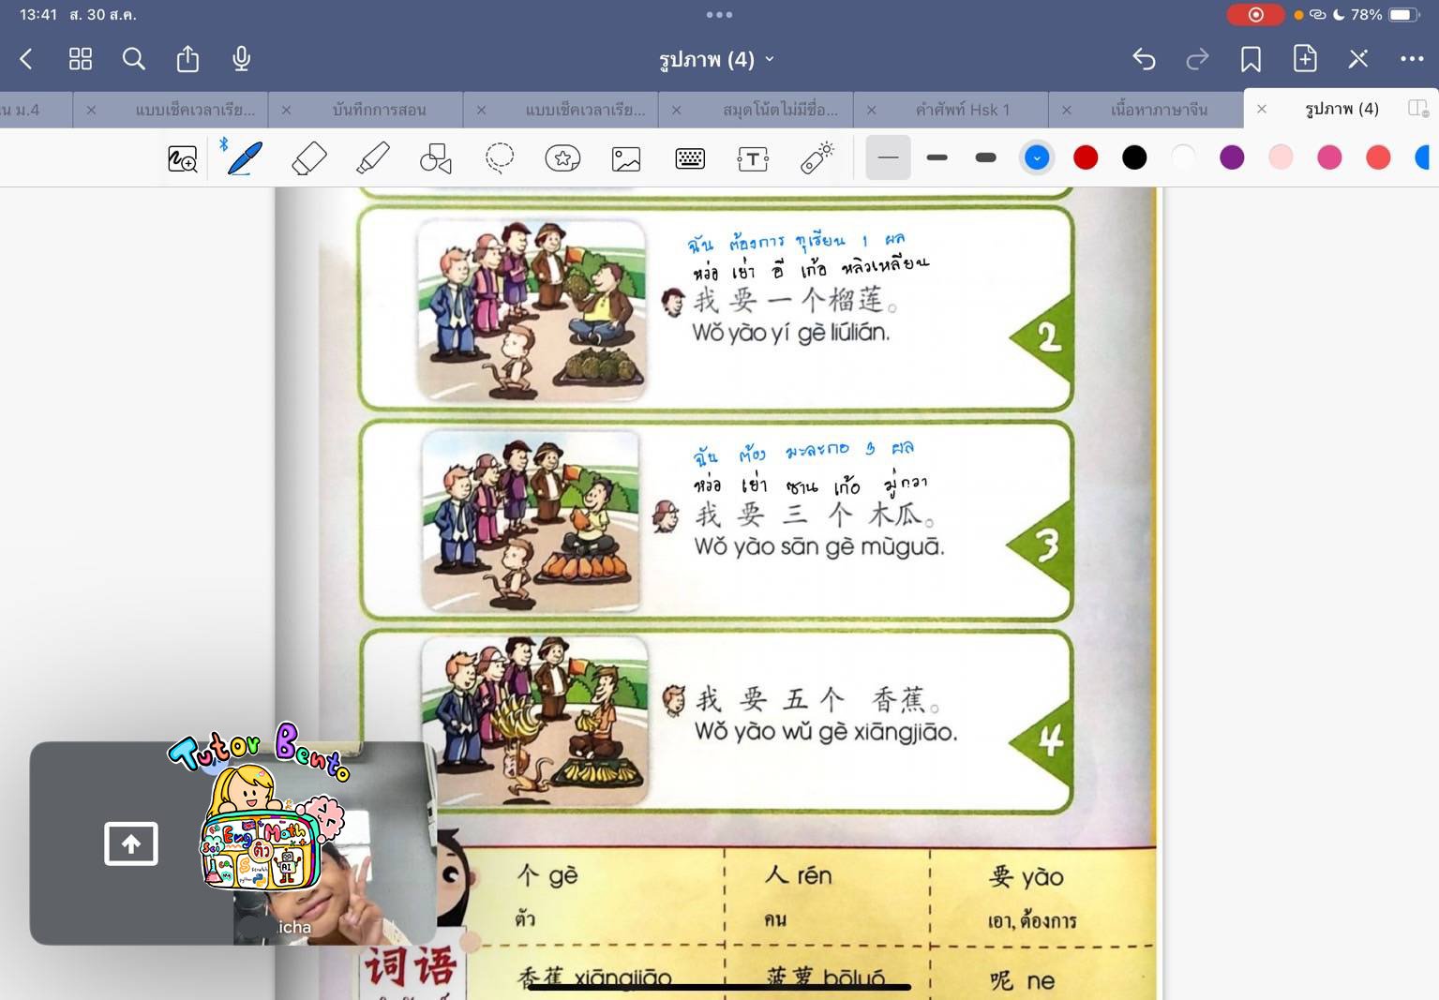Pick the coral red pen color
The image size is (1439, 1000).
[x=1378, y=157]
